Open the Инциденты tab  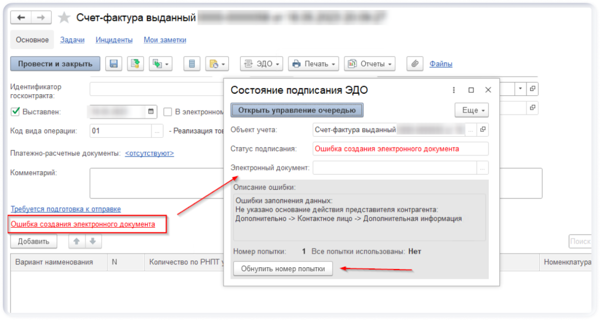(x=114, y=40)
